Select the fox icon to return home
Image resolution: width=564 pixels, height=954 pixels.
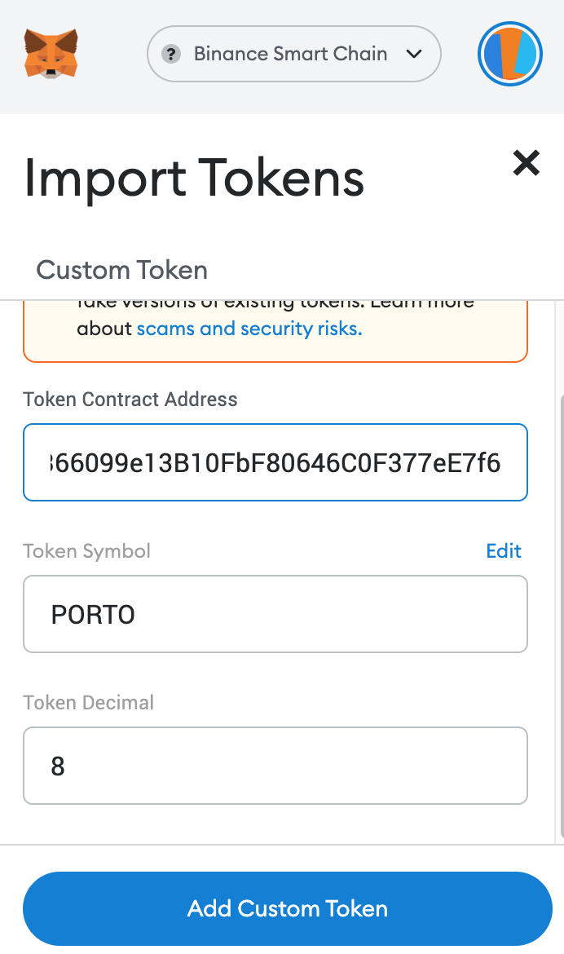51,54
